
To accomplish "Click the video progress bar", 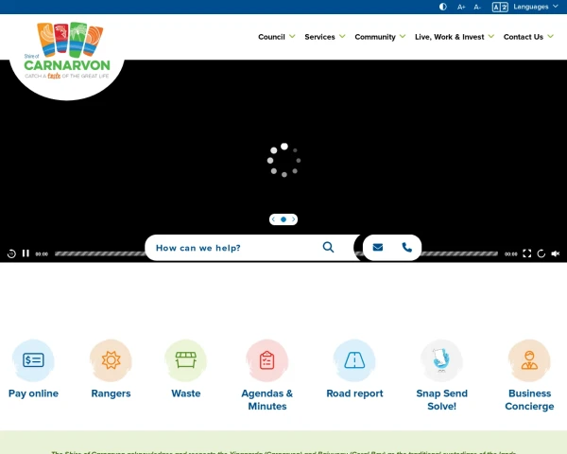I will [x=277, y=253].
